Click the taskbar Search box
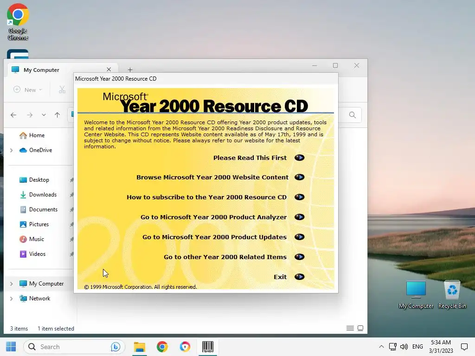Image resolution: width=475 pixels, height=356 pixels. coord(74,347)
